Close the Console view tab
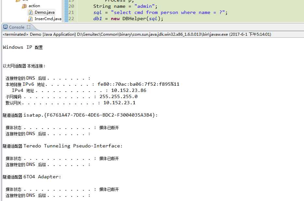304x201 pixels. coord(29,27)
